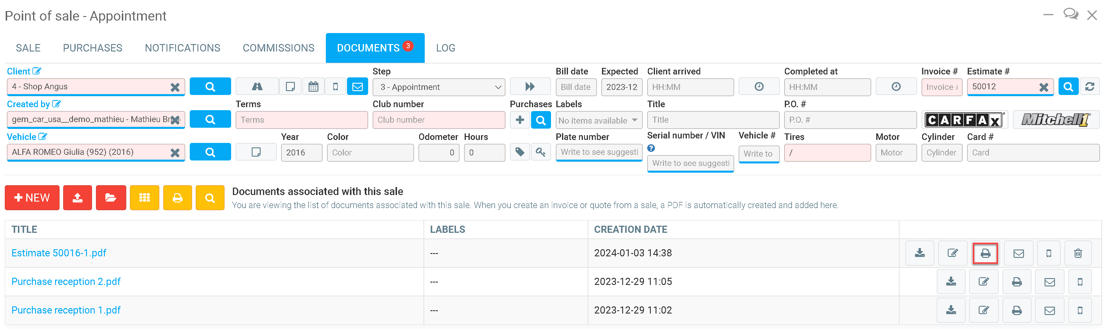Click the red NEW button
The width and height of the screenshot is (1105, 329).
click(x=32, y=198)
